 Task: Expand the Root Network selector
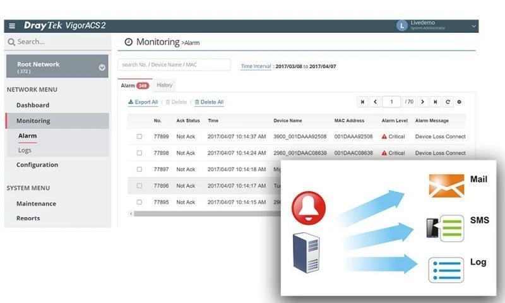point(102,67)
